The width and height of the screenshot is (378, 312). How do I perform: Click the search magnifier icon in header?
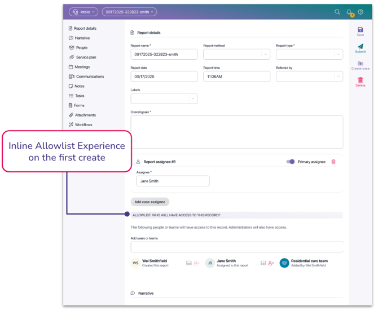pos(337,12)
